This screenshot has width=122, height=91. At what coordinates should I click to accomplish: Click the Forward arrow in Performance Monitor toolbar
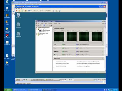point(39,25)
